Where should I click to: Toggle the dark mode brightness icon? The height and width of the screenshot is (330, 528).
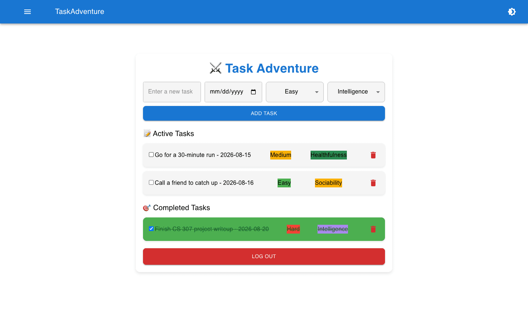click(x=512, y=12)
